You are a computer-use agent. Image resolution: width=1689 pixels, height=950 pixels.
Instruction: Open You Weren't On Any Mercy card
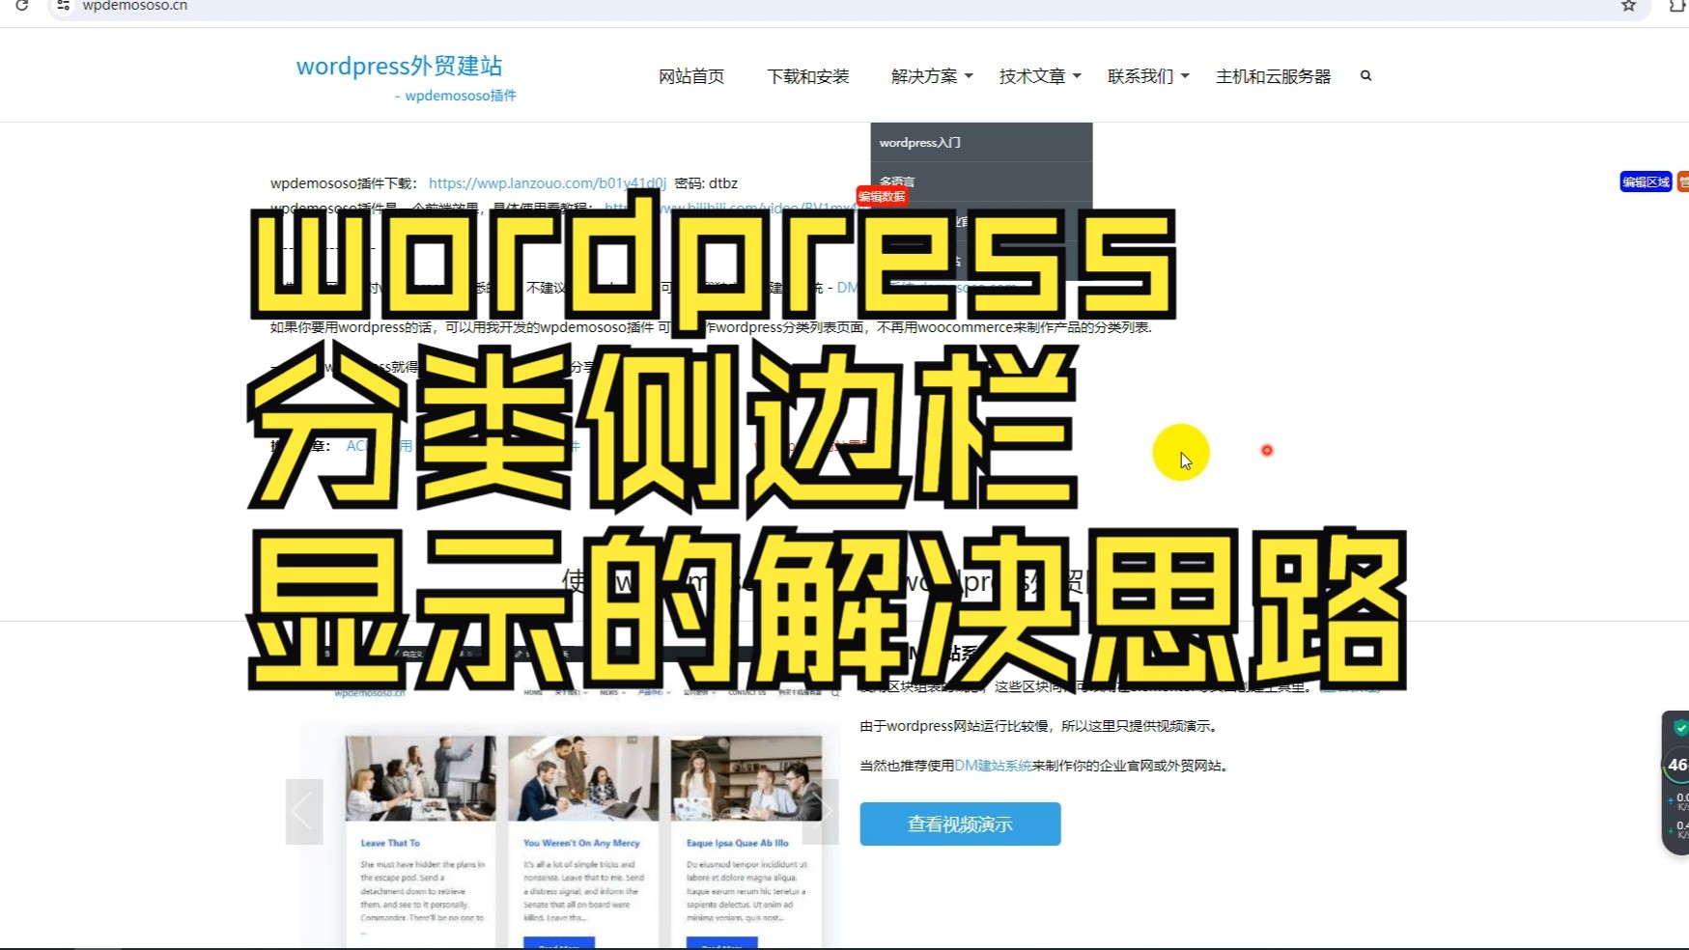[581, 843]
